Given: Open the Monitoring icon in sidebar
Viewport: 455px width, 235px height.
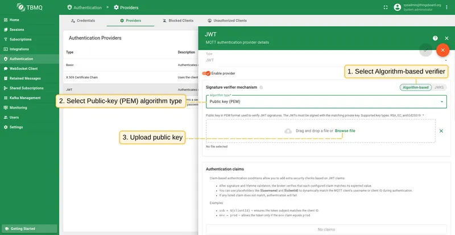Looking at the screenshot, I should [6, 108].
